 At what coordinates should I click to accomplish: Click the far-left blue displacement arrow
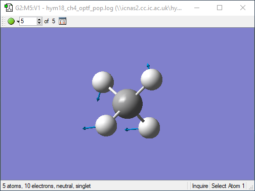pyautogui.click(x=89, y=128)
